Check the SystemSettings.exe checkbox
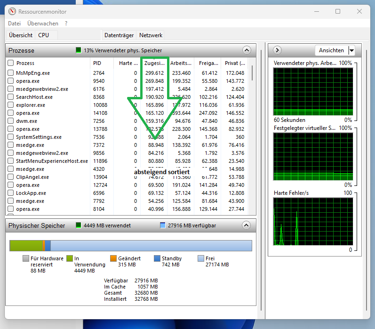Image resolution: width=375 pixels, height=329 pixels. (x=10, y=137)
